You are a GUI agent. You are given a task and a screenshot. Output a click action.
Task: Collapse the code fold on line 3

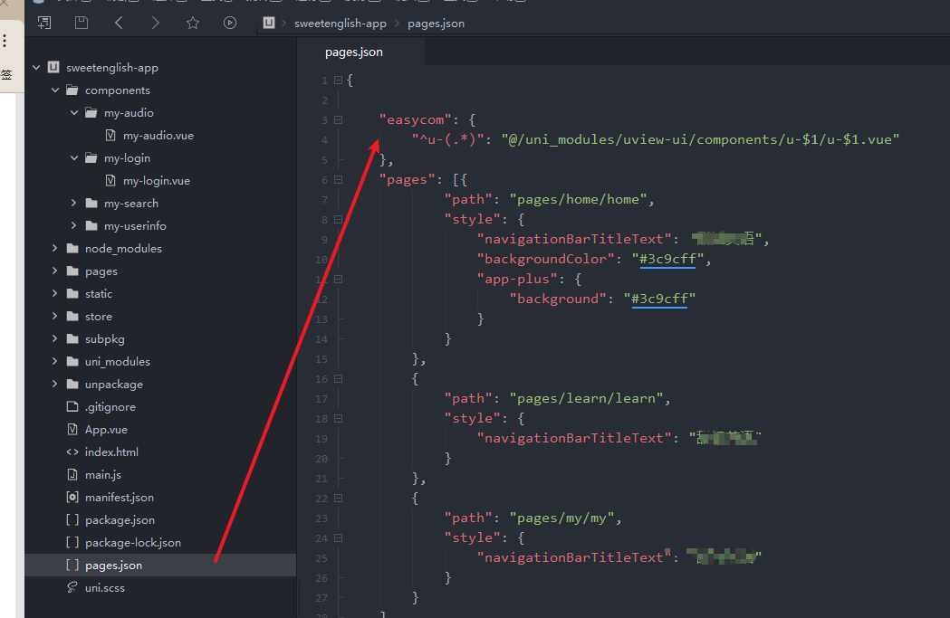(x=338, y=119)
